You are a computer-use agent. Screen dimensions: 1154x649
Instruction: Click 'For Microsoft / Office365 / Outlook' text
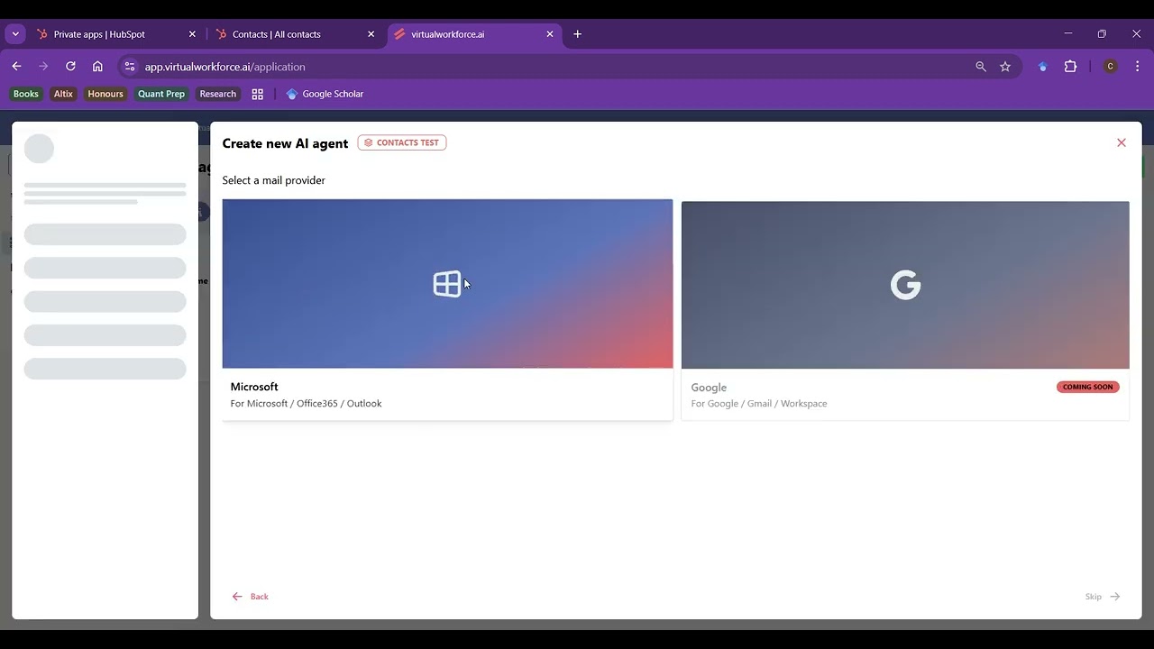click(306, 404)
